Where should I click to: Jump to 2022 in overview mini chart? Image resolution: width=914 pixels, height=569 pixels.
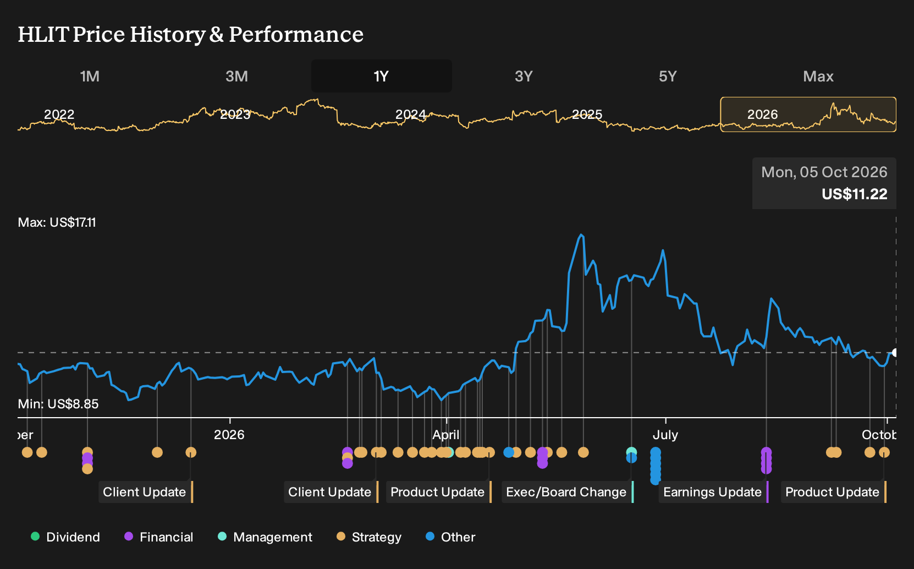click(x=59, y=114)
